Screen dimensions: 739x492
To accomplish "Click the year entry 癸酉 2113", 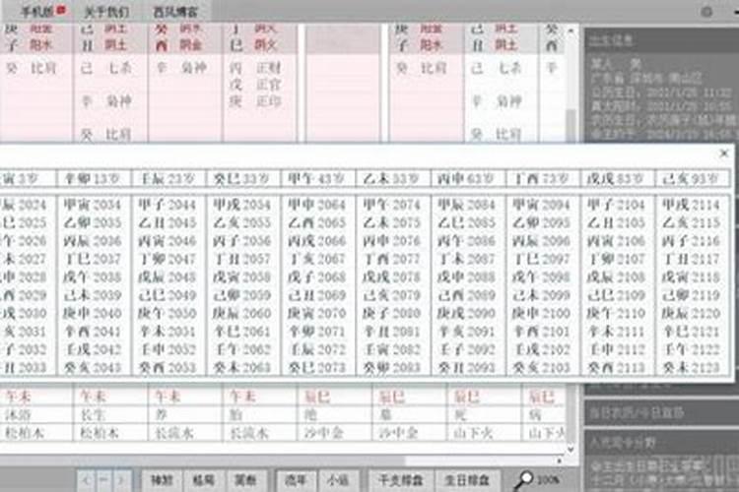I will pos(617,367).
